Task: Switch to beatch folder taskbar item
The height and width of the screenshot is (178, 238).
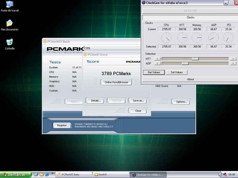Action: [x=111, y=174]
